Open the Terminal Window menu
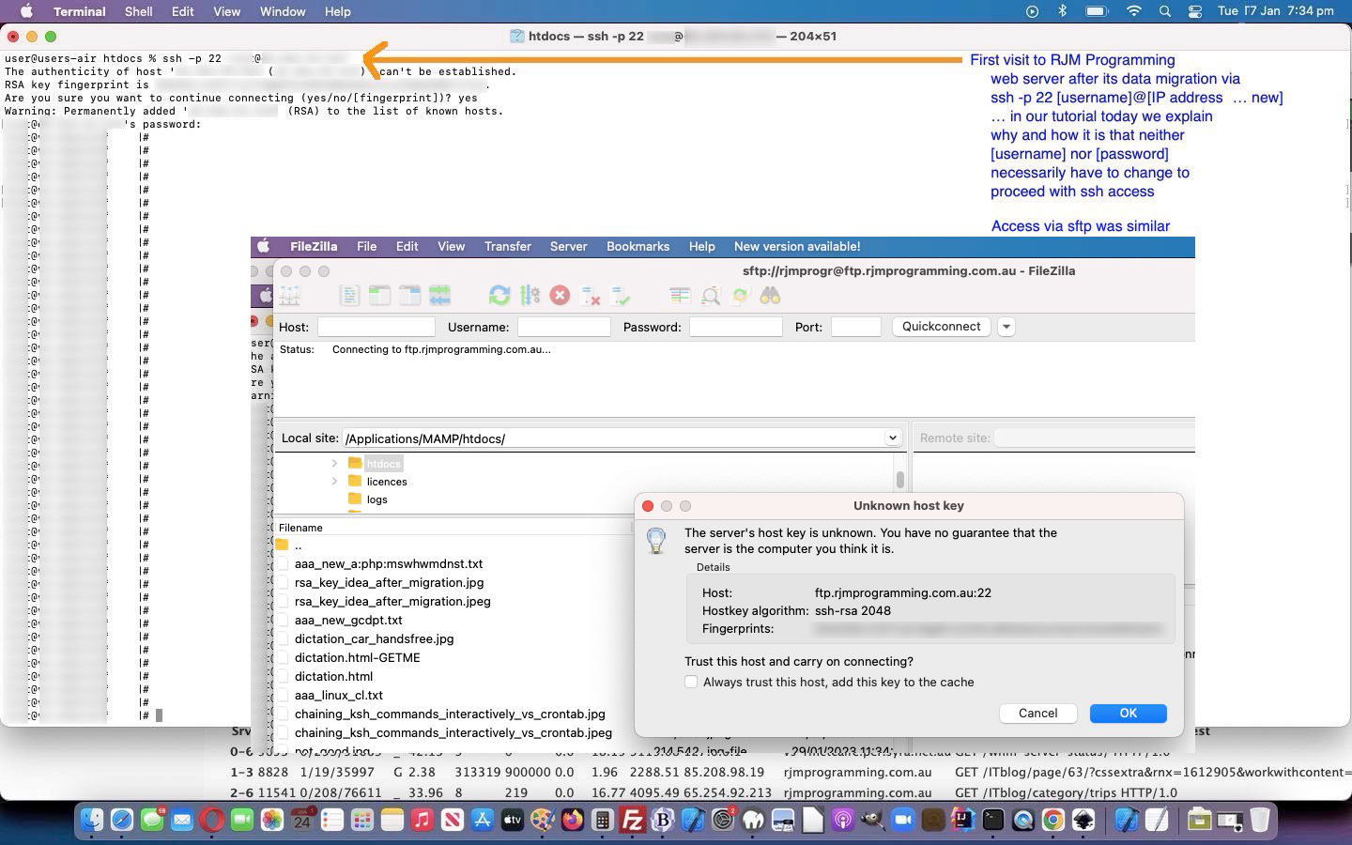This screenshot has width=1352, height=845. [283, 11]
